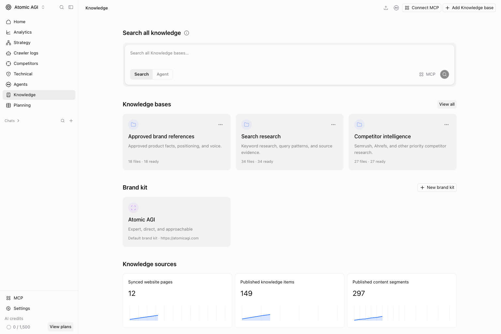Open Synced website pages chart card
This screenshot has height=334, width=501.
[x=177, y=300]
